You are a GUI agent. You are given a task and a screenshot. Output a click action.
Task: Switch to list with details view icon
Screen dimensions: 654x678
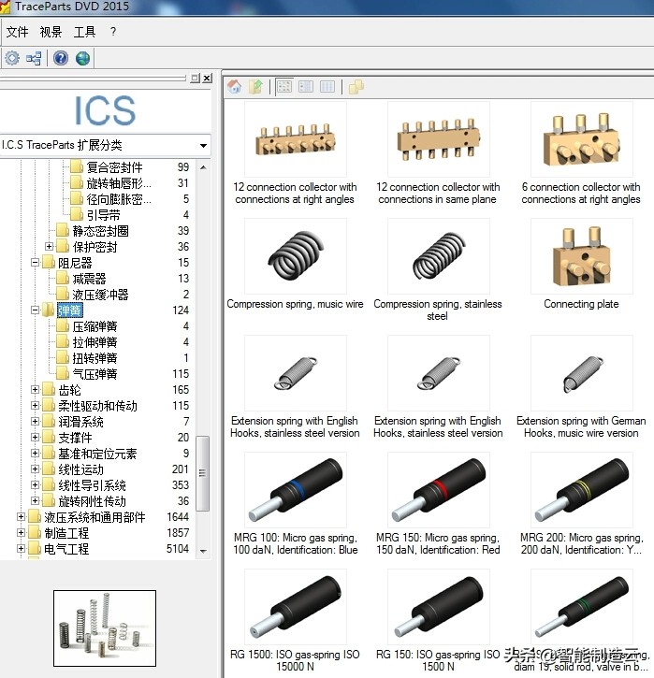tap(305, 86)
